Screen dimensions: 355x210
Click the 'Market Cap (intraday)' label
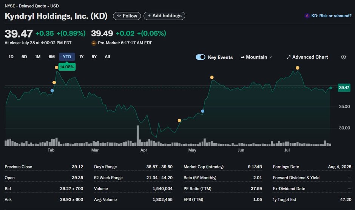click(x=204, y=167)
